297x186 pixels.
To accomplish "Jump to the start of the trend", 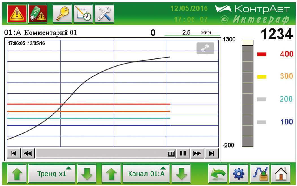I will [x=14, y=154].
